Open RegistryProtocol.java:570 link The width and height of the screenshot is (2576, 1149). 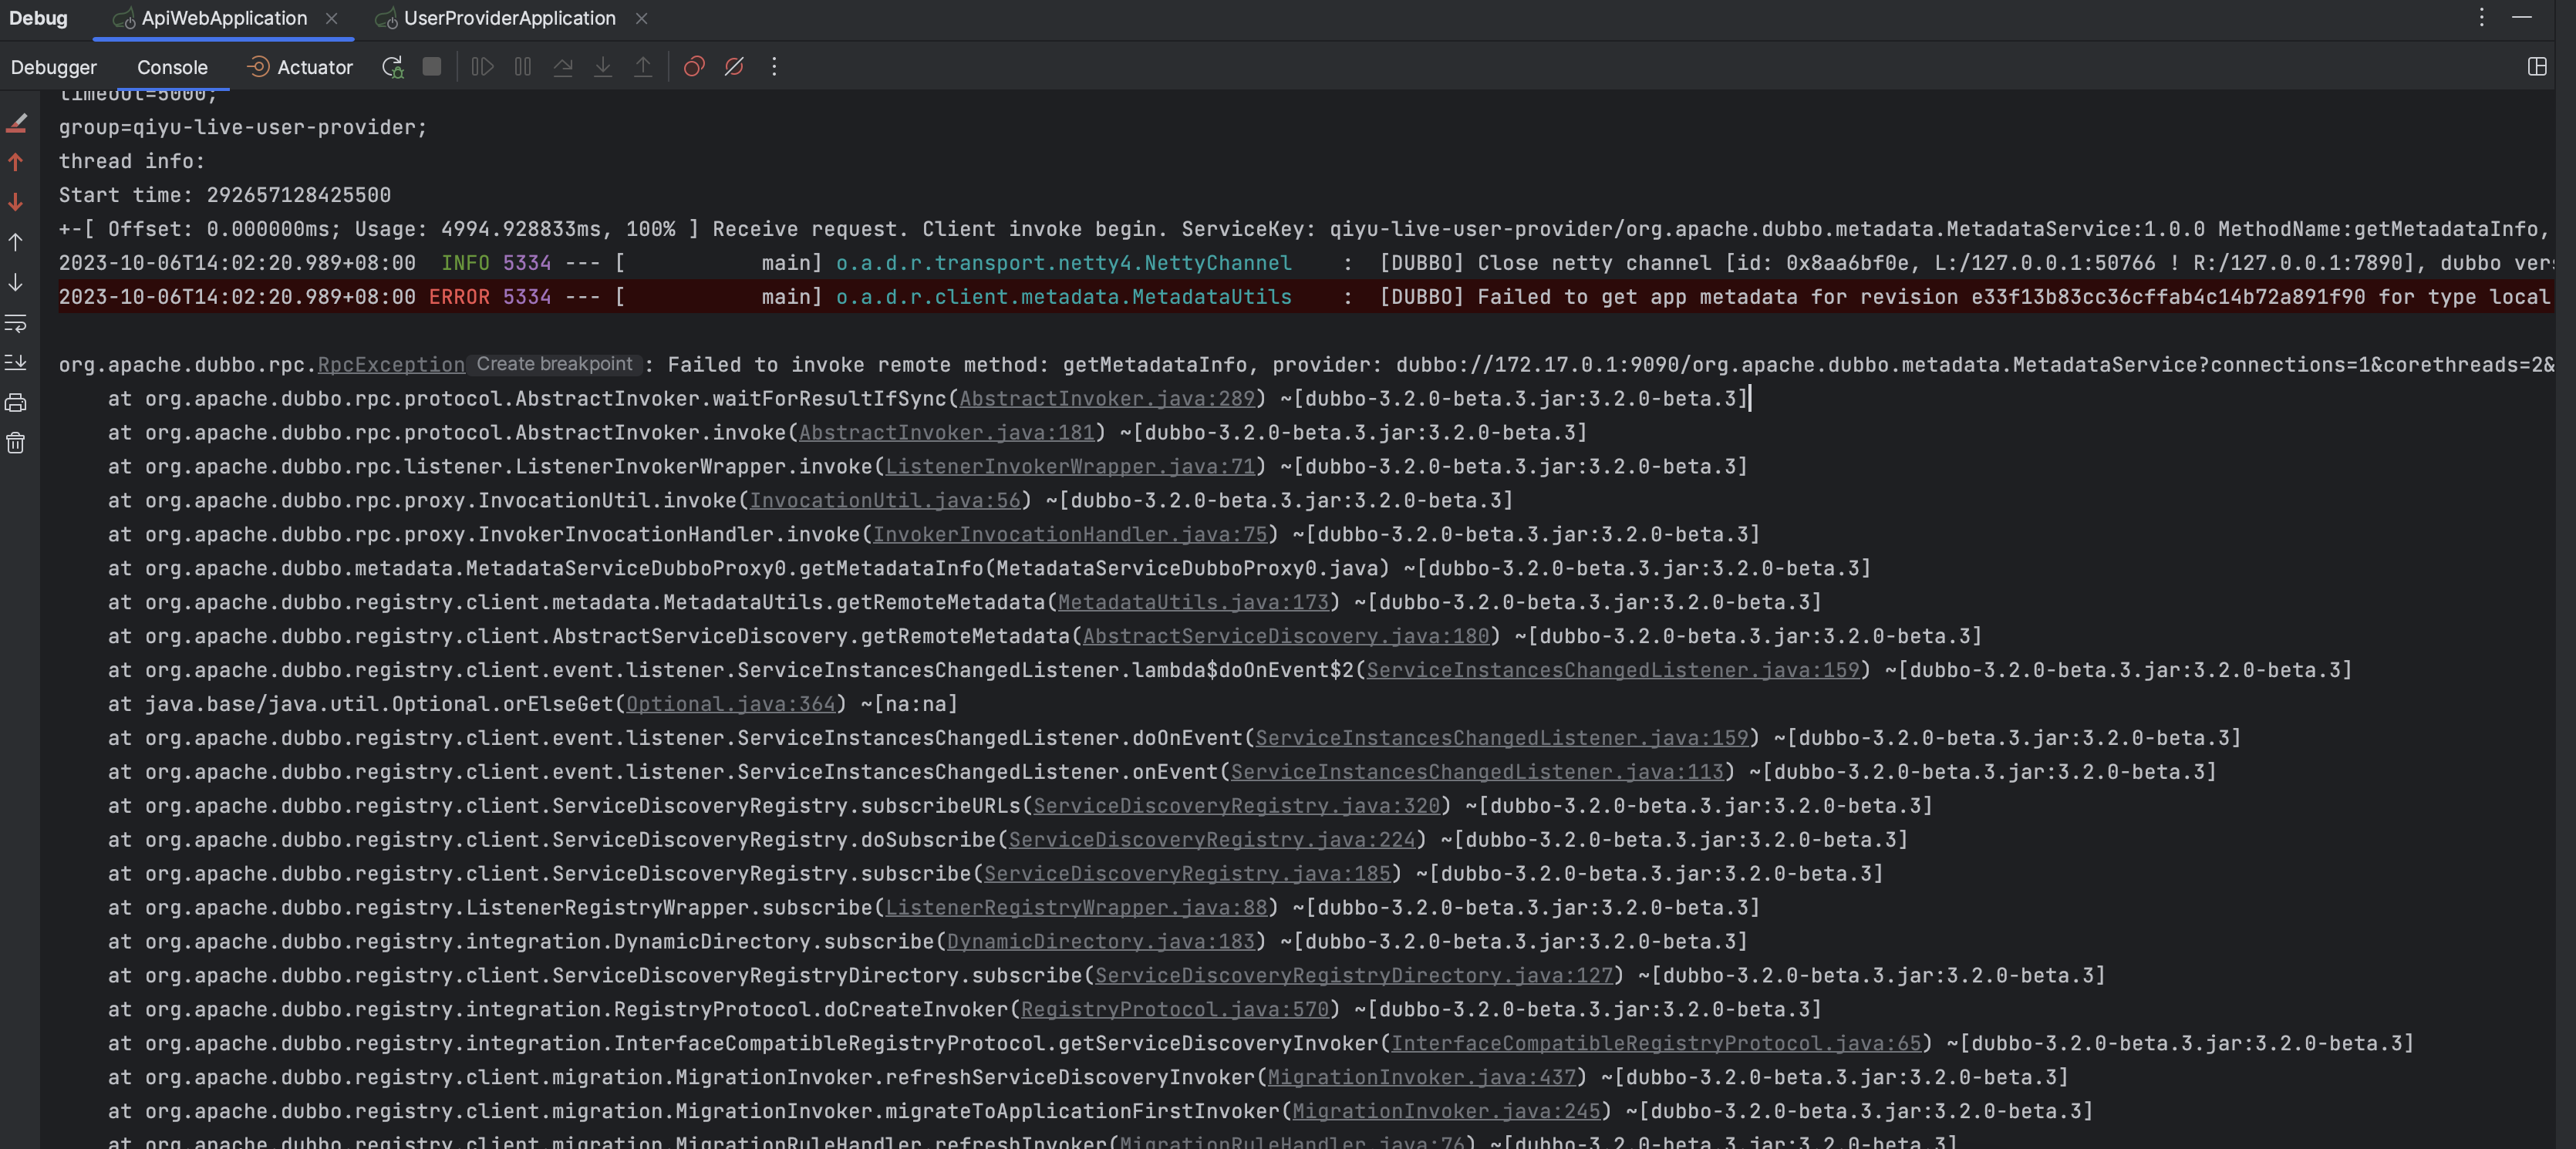[x=1175, y=1010]
